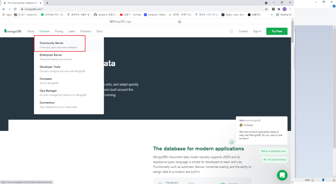Open the green chat launcher icon
This screenshot has height=184, width=336.
282,175
